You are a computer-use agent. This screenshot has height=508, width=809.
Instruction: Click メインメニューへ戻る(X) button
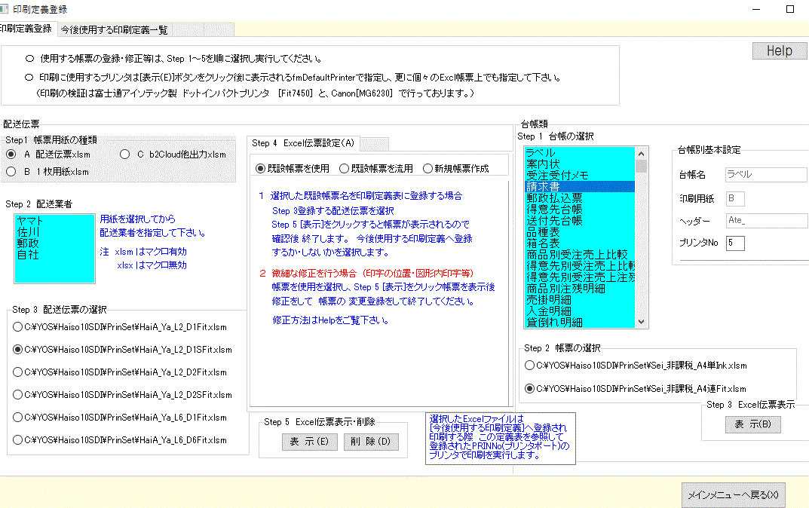tap(733, 495)
